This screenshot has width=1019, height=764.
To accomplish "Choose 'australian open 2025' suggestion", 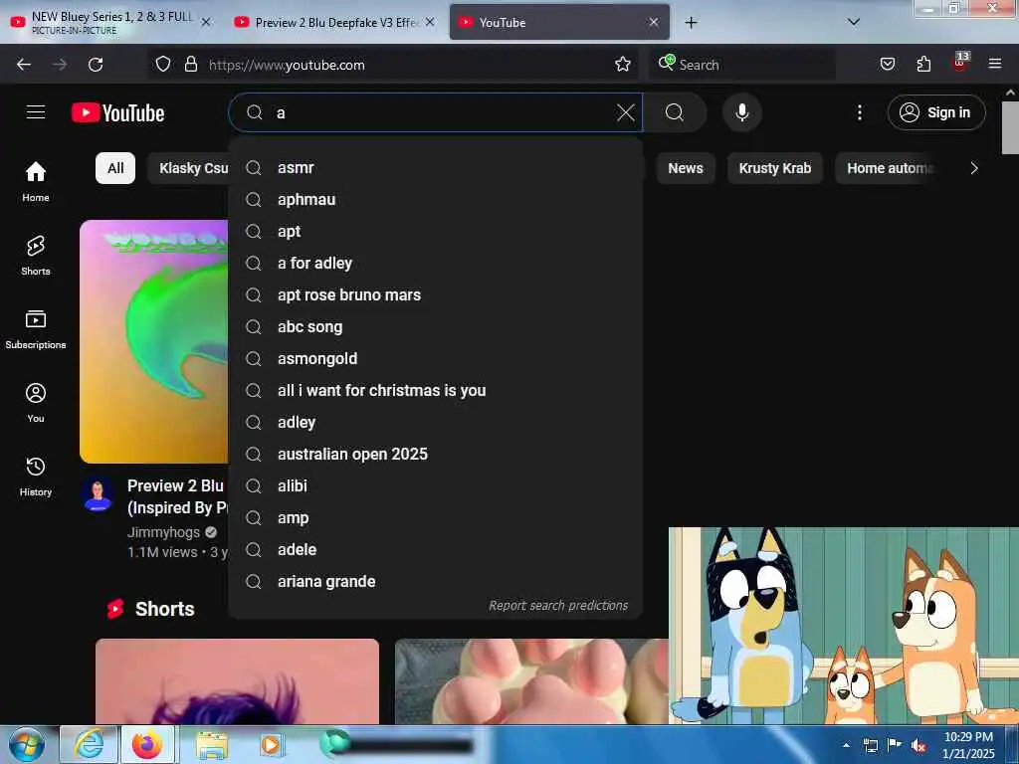I will click(x=436, y=454).
